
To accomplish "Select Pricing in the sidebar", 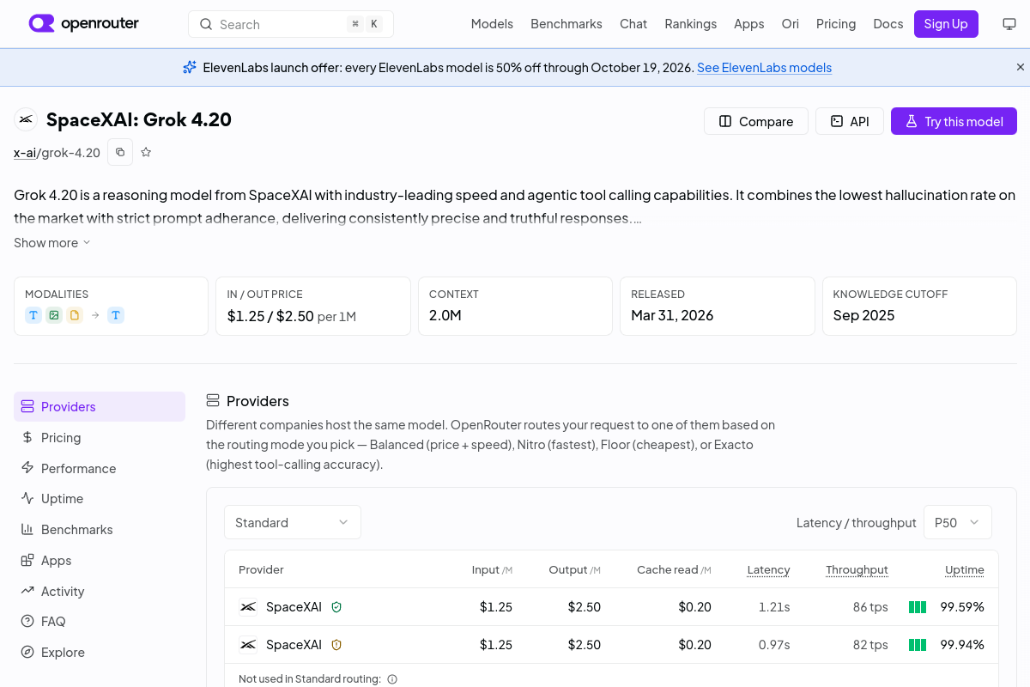I will (x=100, y=438).
